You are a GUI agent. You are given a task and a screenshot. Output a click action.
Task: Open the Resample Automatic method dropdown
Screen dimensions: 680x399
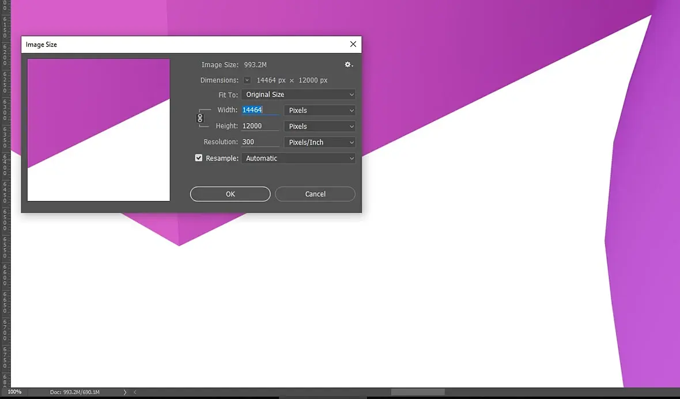click(299, 158)
